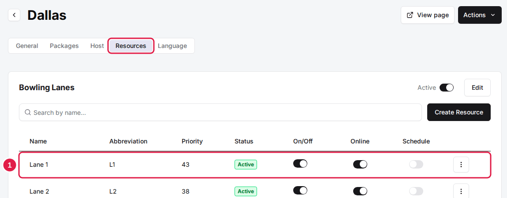The width and height of the screenshot is (507, 198).
Task: Click the Priority column header
Action: click(192, 141)
